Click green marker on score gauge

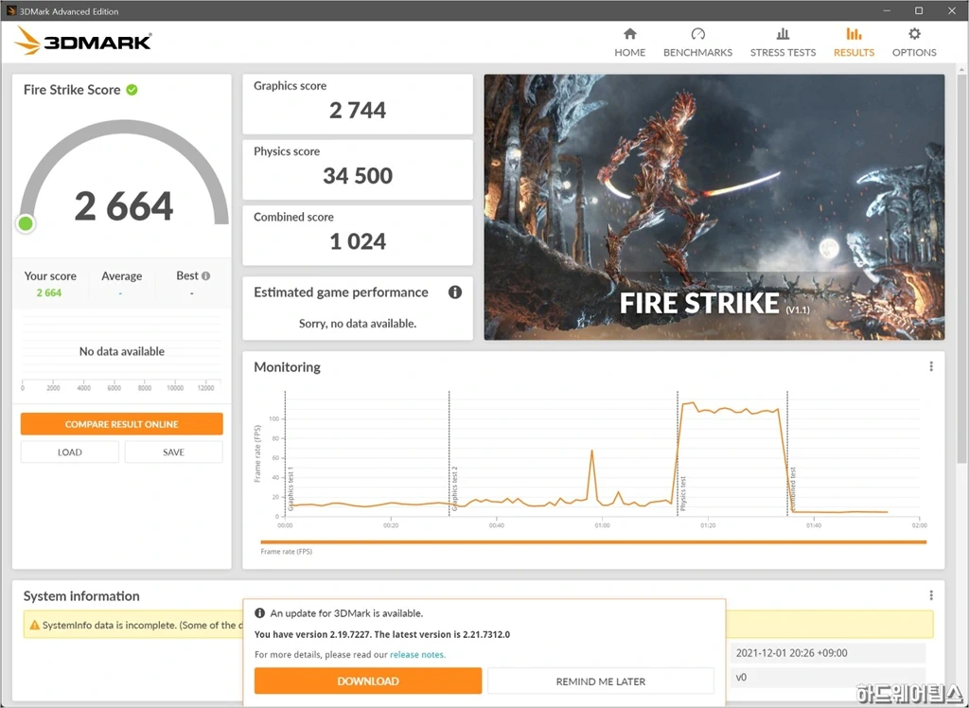26,223
